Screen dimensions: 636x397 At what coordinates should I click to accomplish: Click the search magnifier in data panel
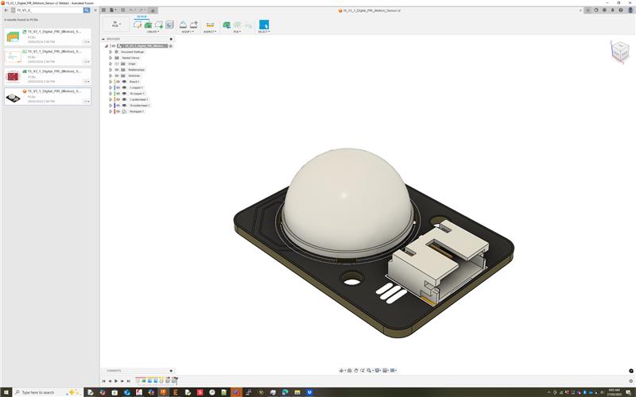coord(87,10)
